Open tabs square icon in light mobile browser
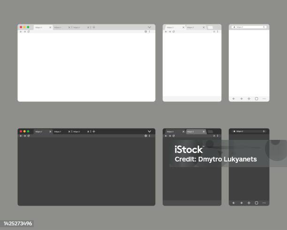The image size is (287, 230). point(257,99)
